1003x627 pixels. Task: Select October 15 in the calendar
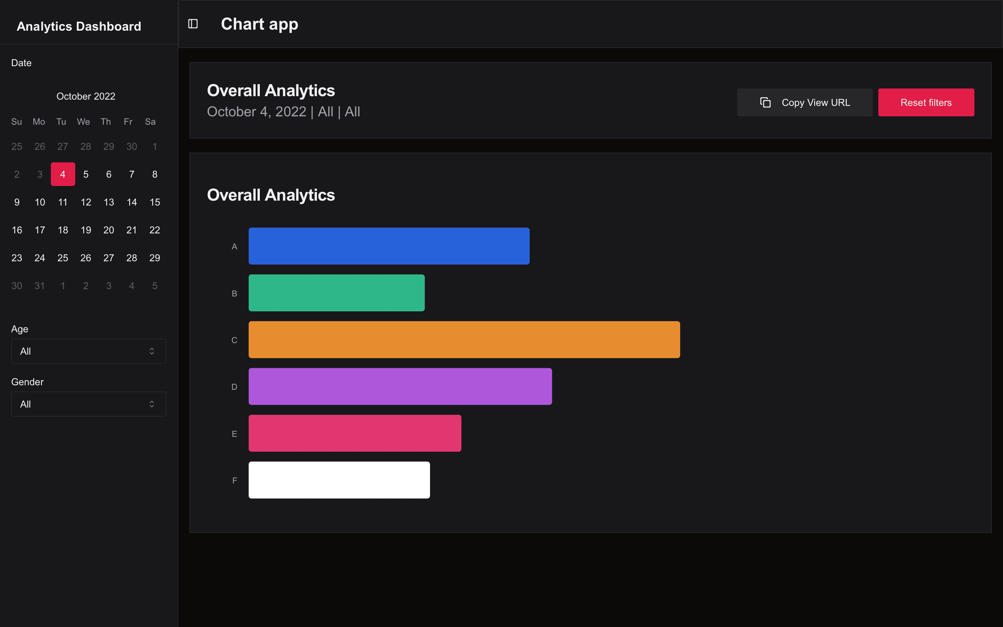coord(155,202)
